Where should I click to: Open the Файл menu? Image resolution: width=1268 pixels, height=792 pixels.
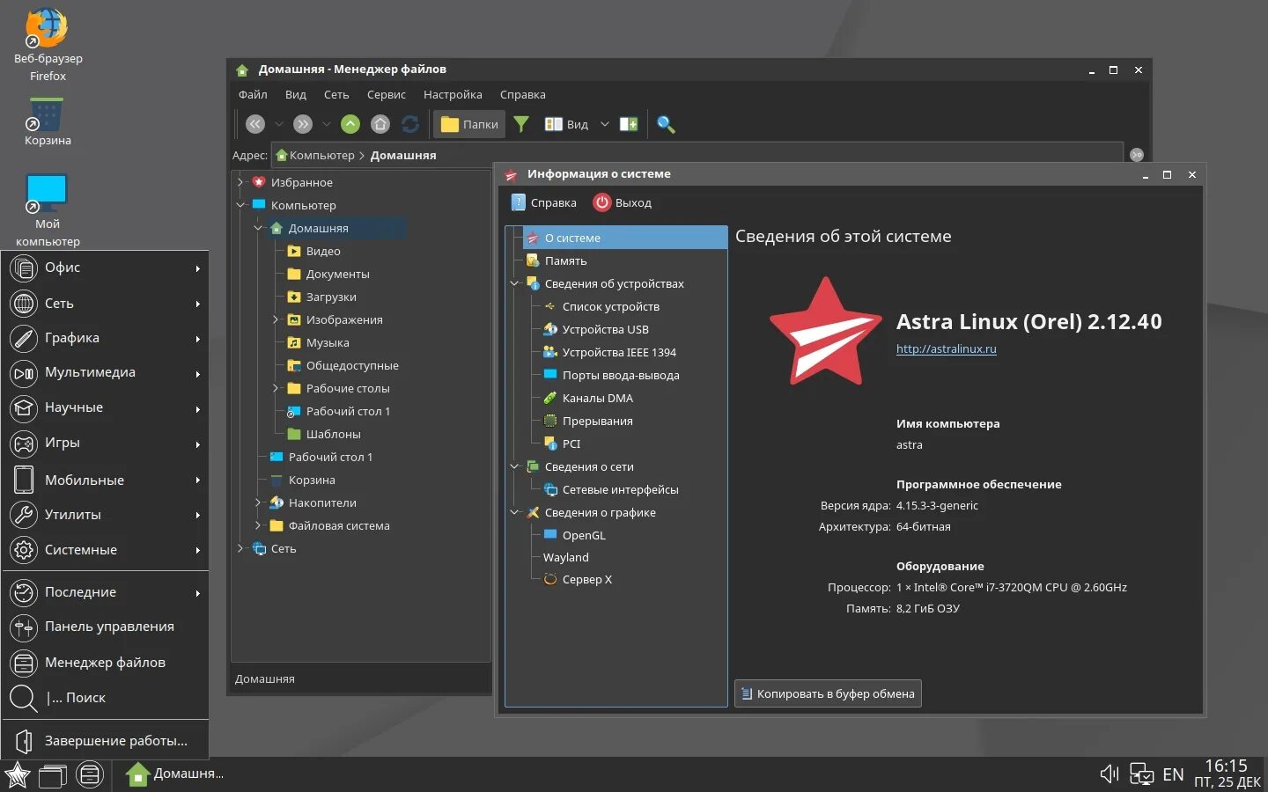(253, 94)
